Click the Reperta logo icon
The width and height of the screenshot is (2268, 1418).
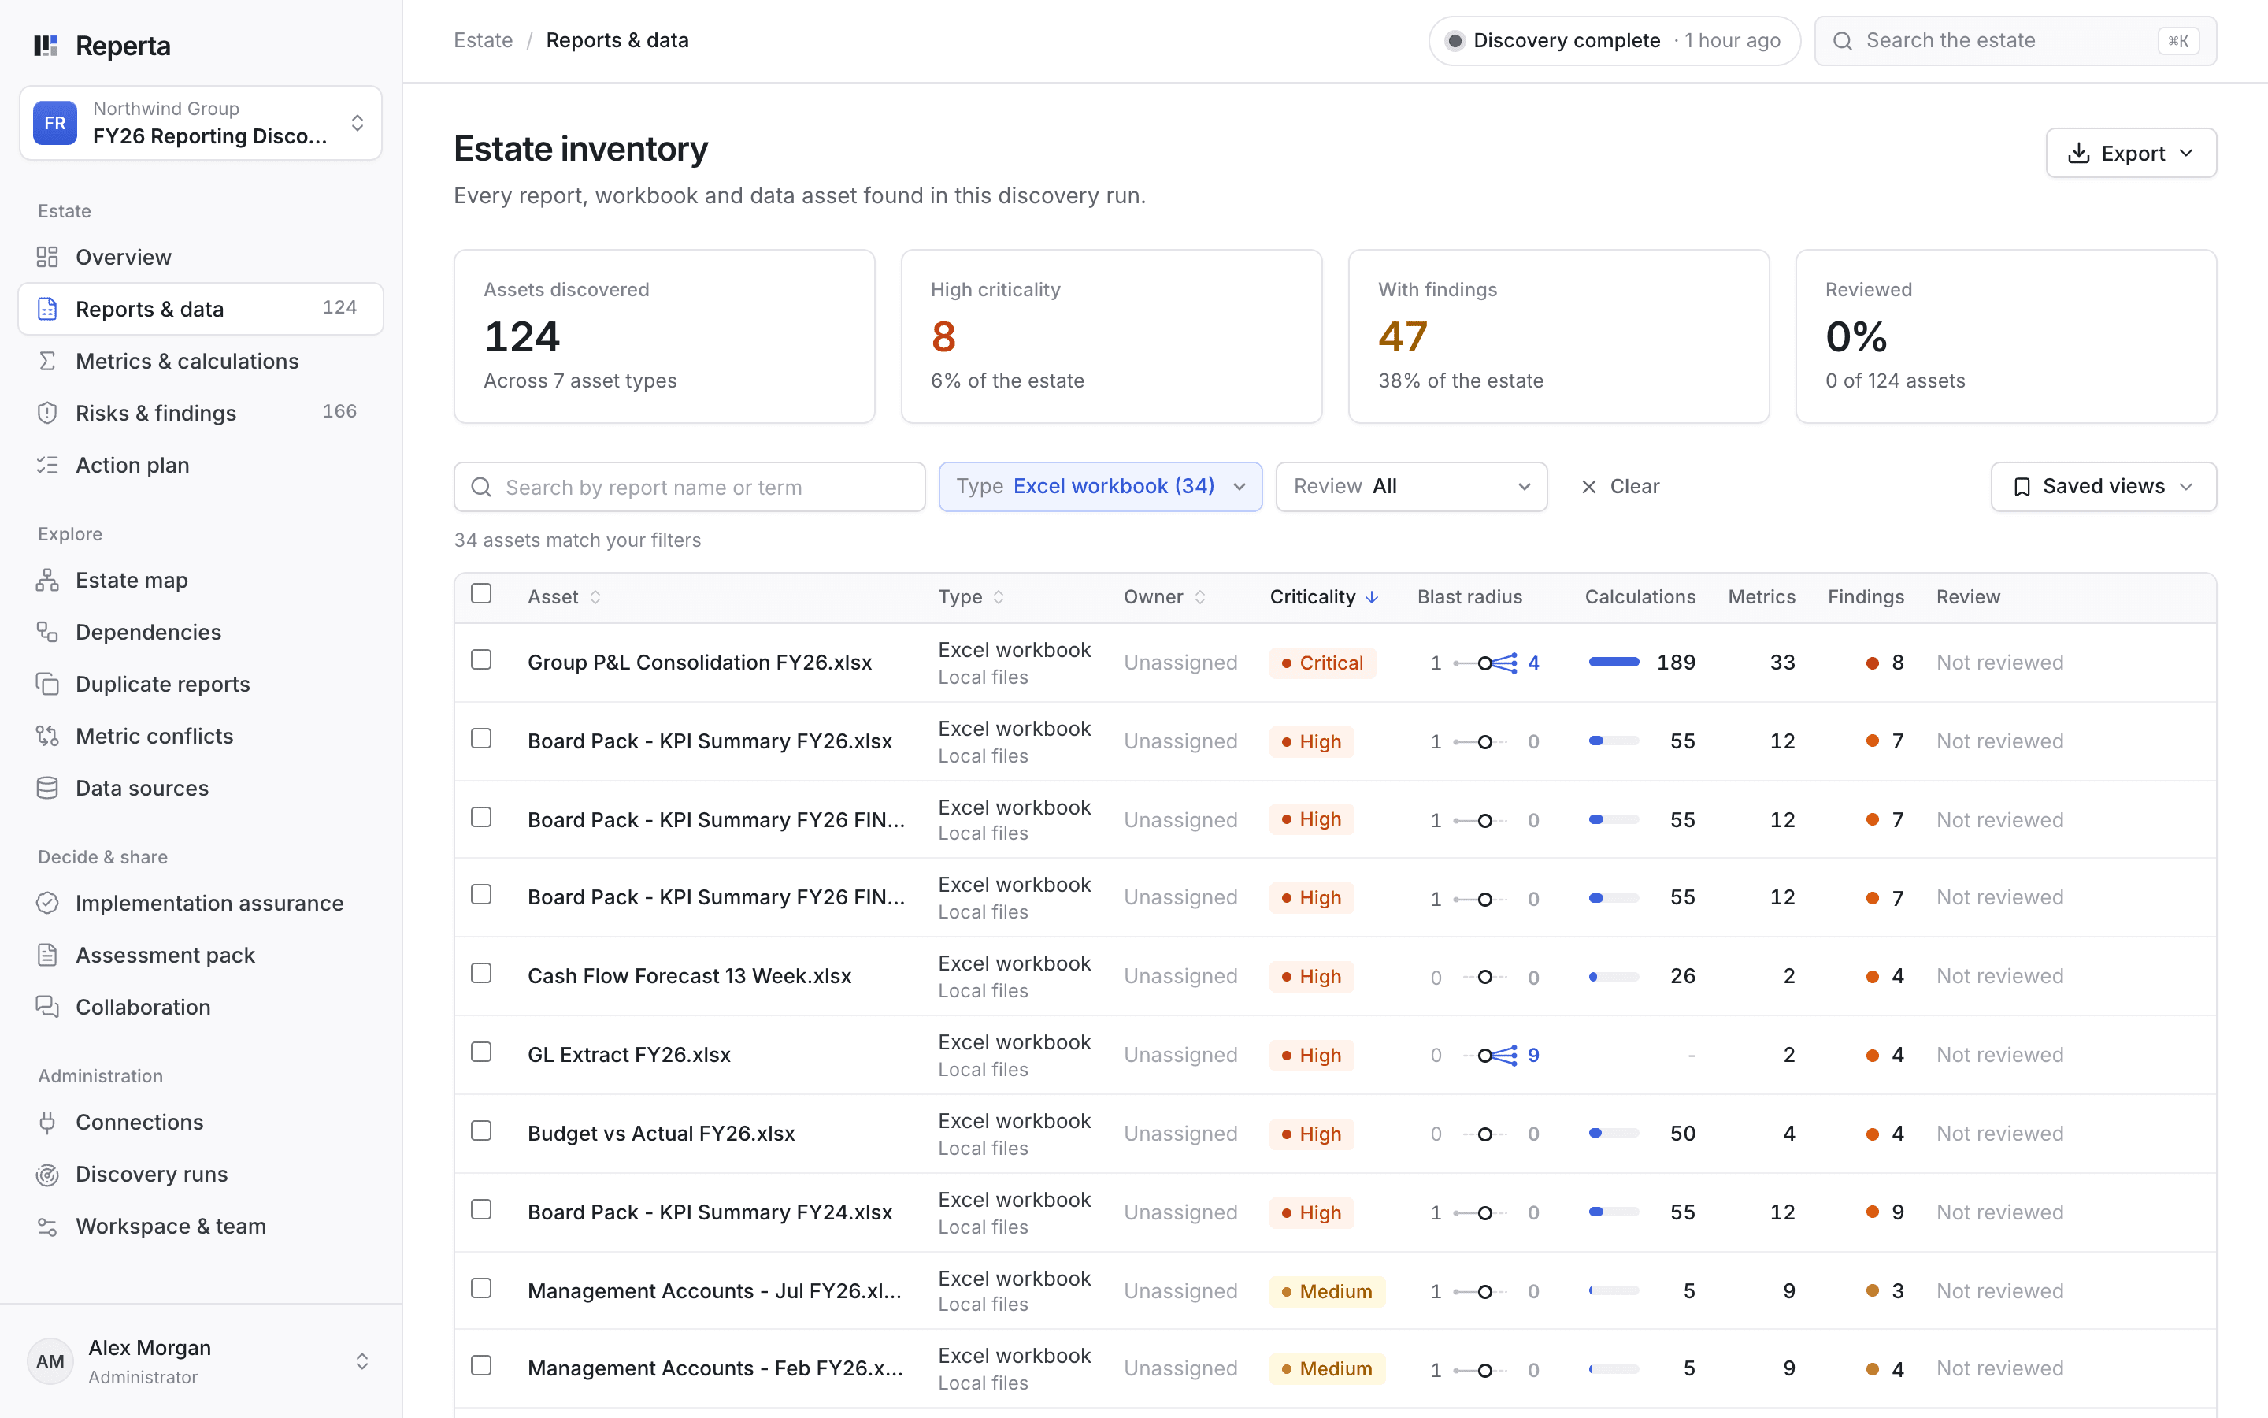[46, 46]
